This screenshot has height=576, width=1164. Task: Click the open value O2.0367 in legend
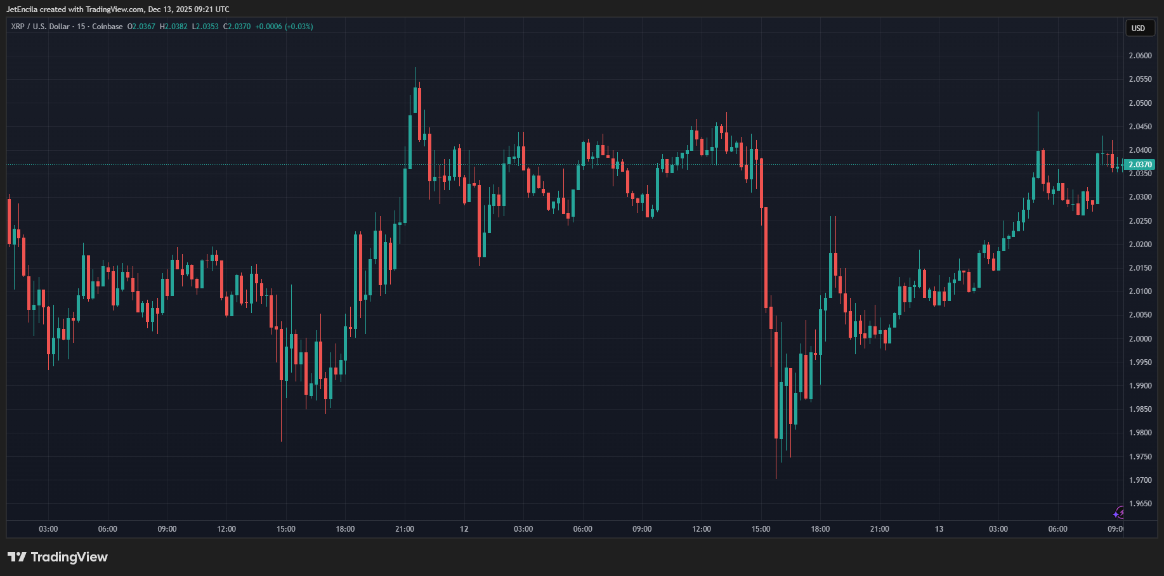click(x=141, y=27)
